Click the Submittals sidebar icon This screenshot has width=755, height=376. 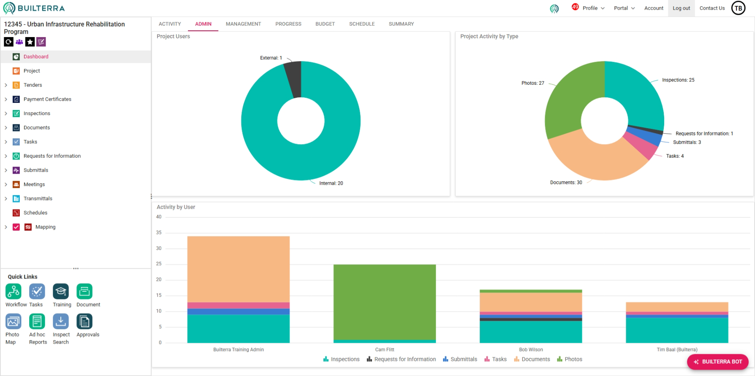pyautogui.click(x=16, y=170)
